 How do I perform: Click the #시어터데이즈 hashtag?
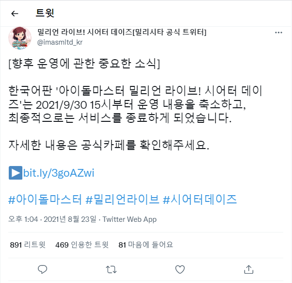click(x=200, y=200)
